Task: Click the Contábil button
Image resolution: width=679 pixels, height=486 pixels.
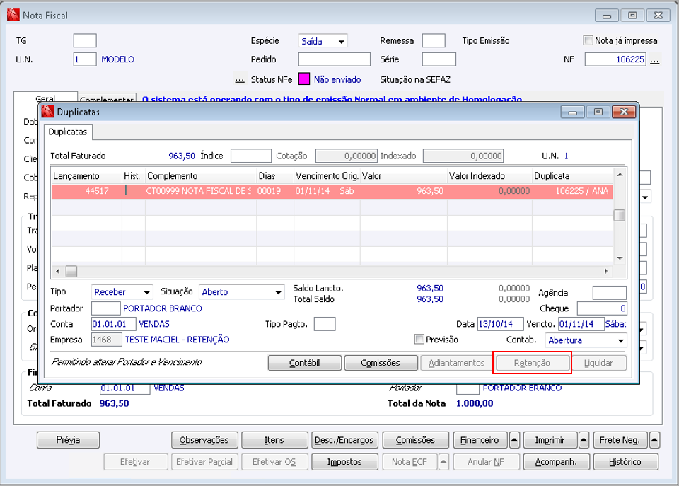Action: coord(305,363)
